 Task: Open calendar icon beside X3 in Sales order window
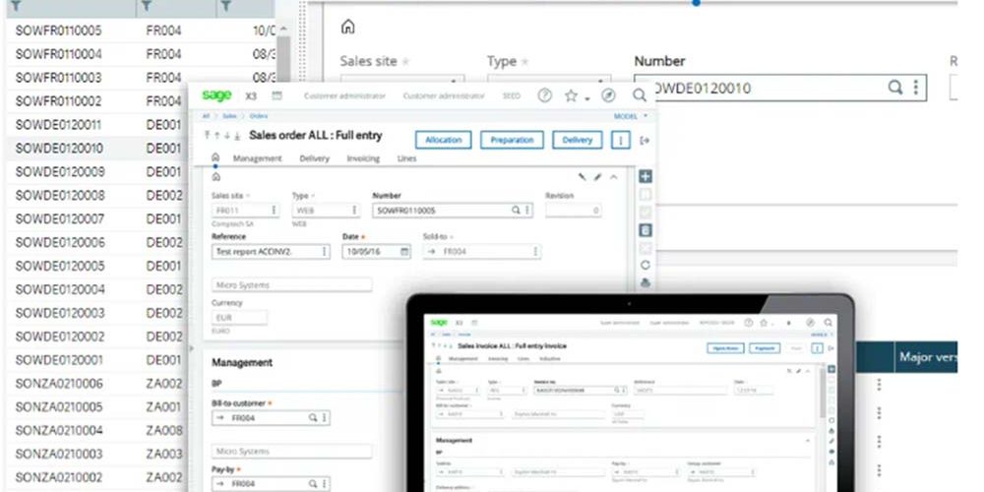pyautogui.click(x=277, y=95)
